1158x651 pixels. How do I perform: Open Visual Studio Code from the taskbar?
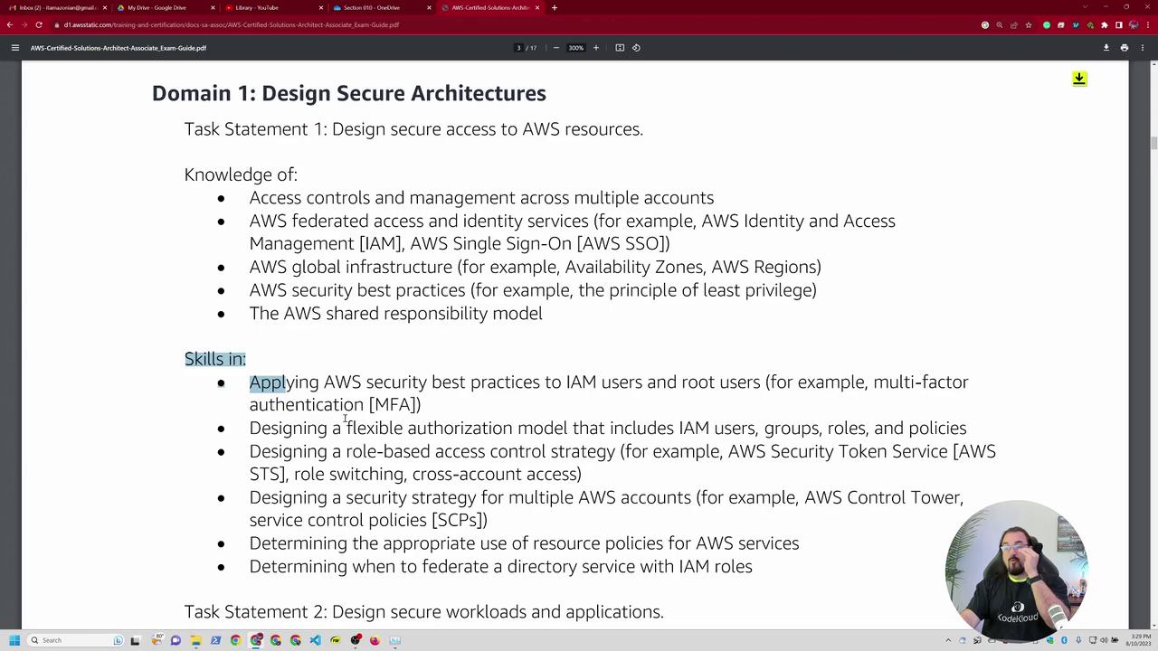pyautogui.click(x=315, y=640)
